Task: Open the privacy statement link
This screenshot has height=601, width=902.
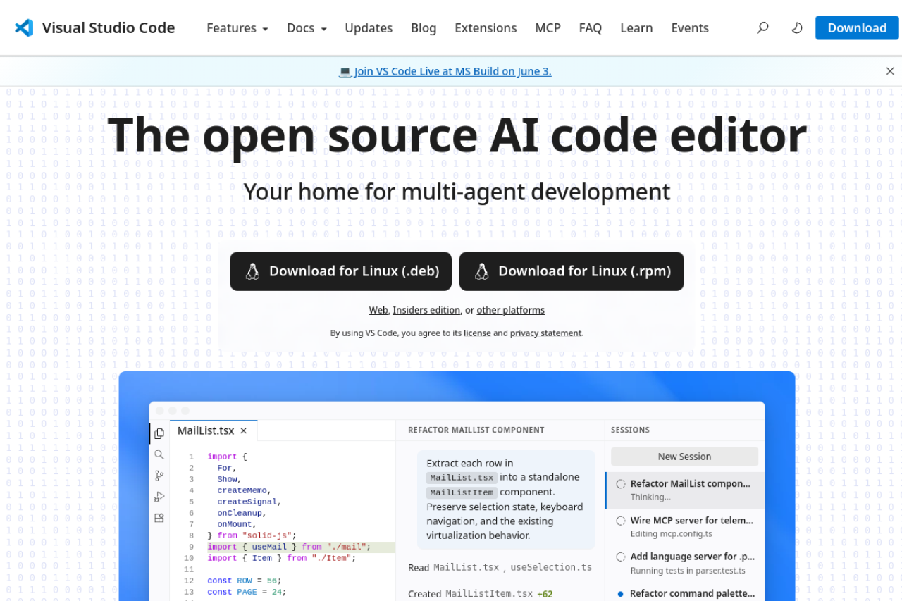Action: point(546,333)
